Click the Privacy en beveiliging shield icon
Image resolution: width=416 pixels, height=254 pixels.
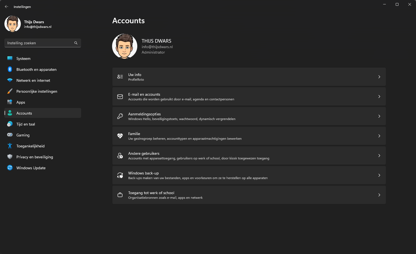(10, 157)
